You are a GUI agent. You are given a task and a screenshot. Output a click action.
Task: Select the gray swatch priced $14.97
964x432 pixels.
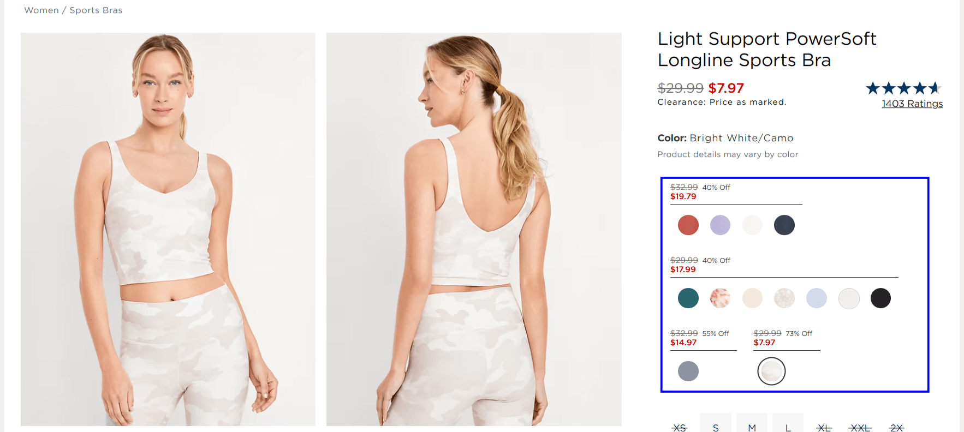[688, 371]
